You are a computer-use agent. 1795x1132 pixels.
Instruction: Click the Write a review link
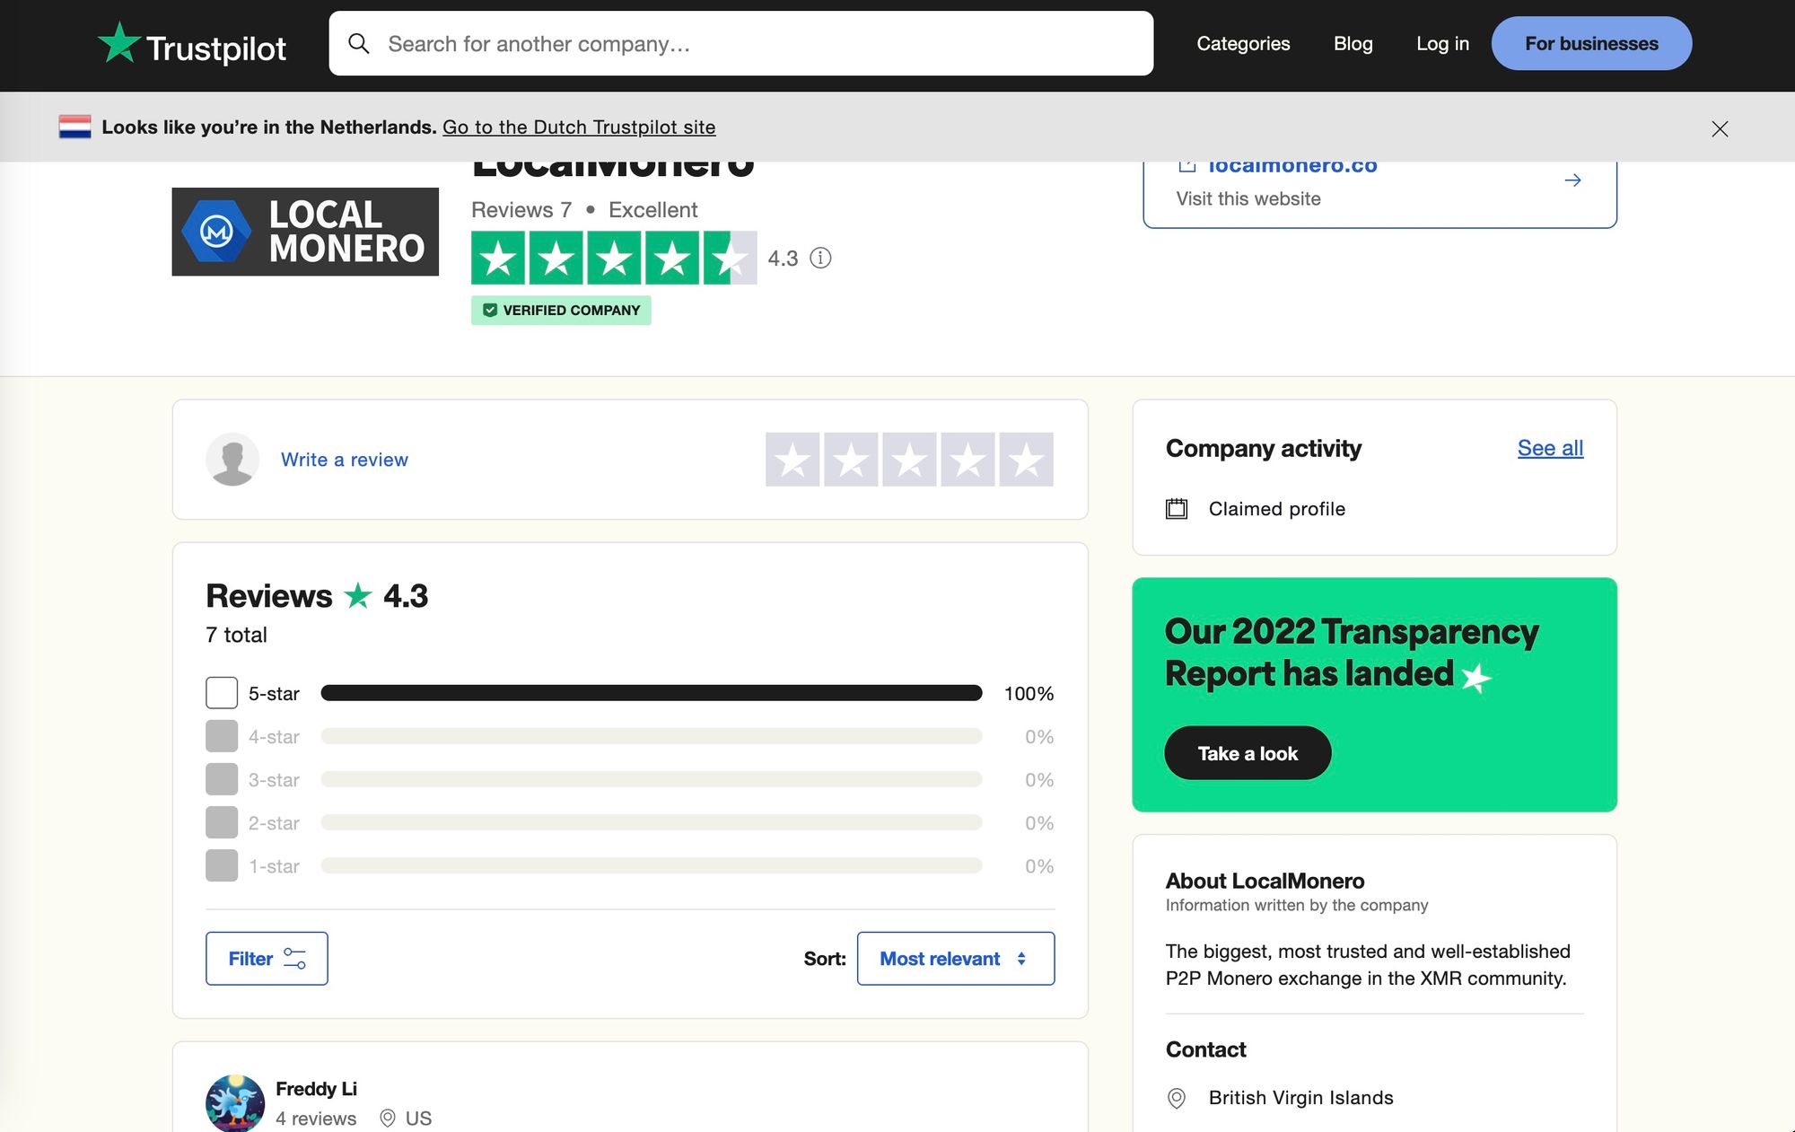coord(345,460)
